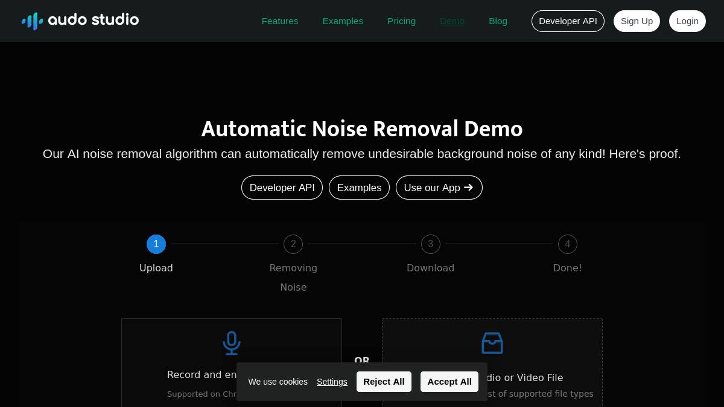The width and height of the screenshot is (724, 407).
Task: Visit the Blog page
Action: [498, 21]
